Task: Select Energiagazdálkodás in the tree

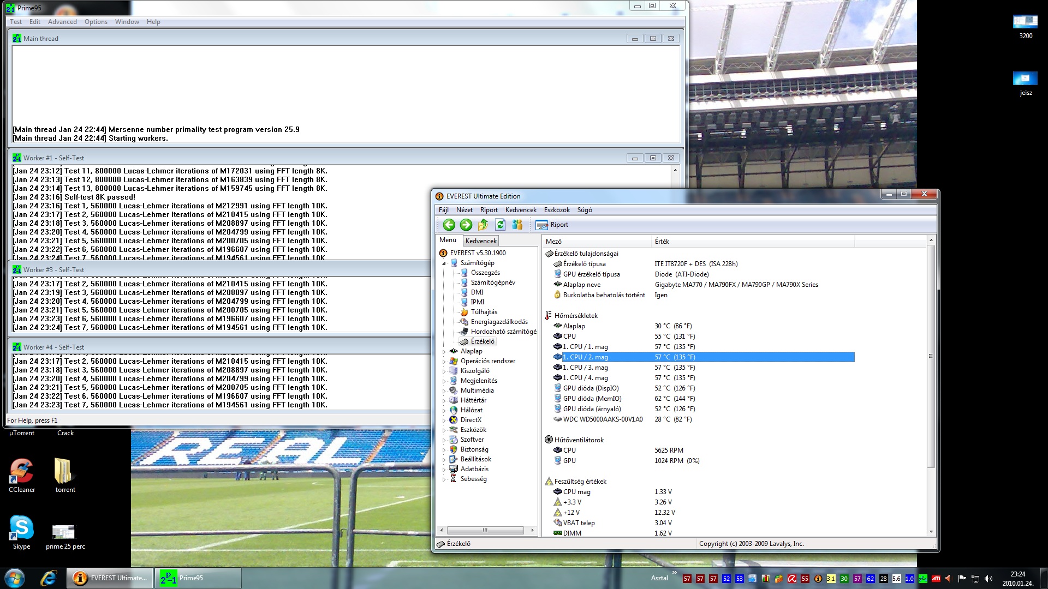Action: click(499, 322)
